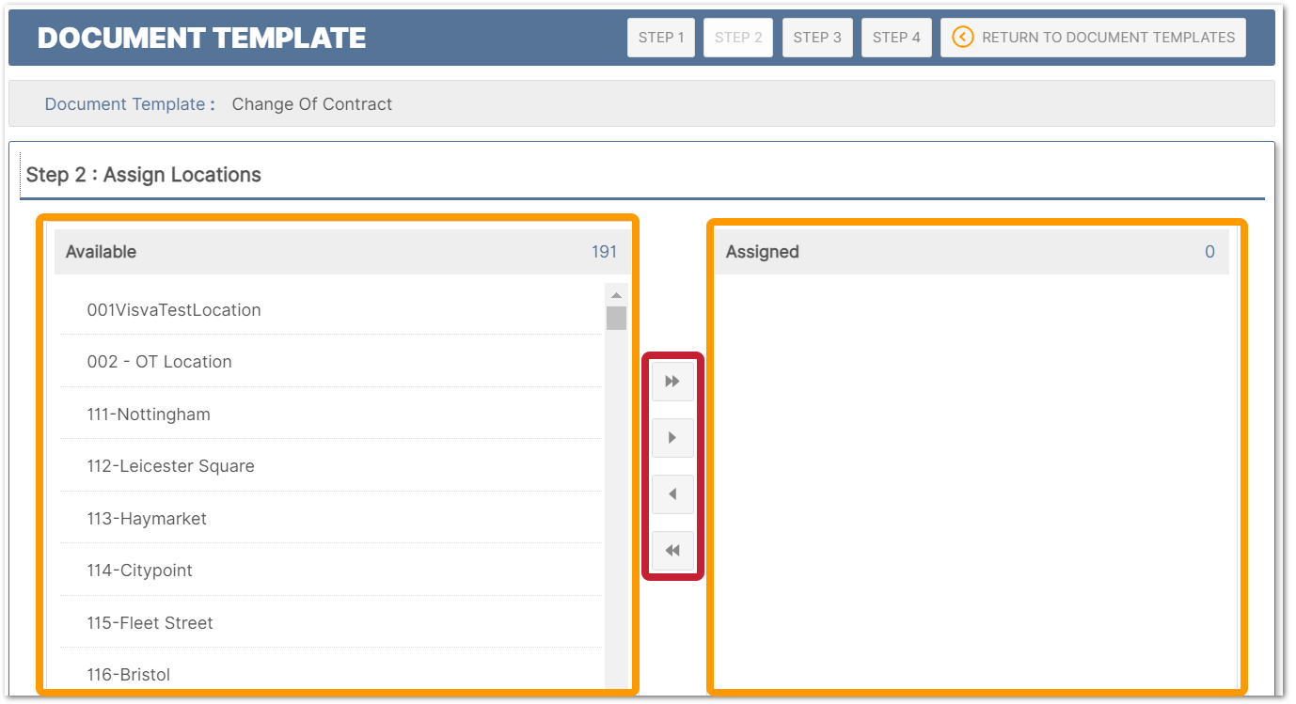1296x704 pixels.
Task: Click the Assigned count 0
Action: tap(1209, 251)
